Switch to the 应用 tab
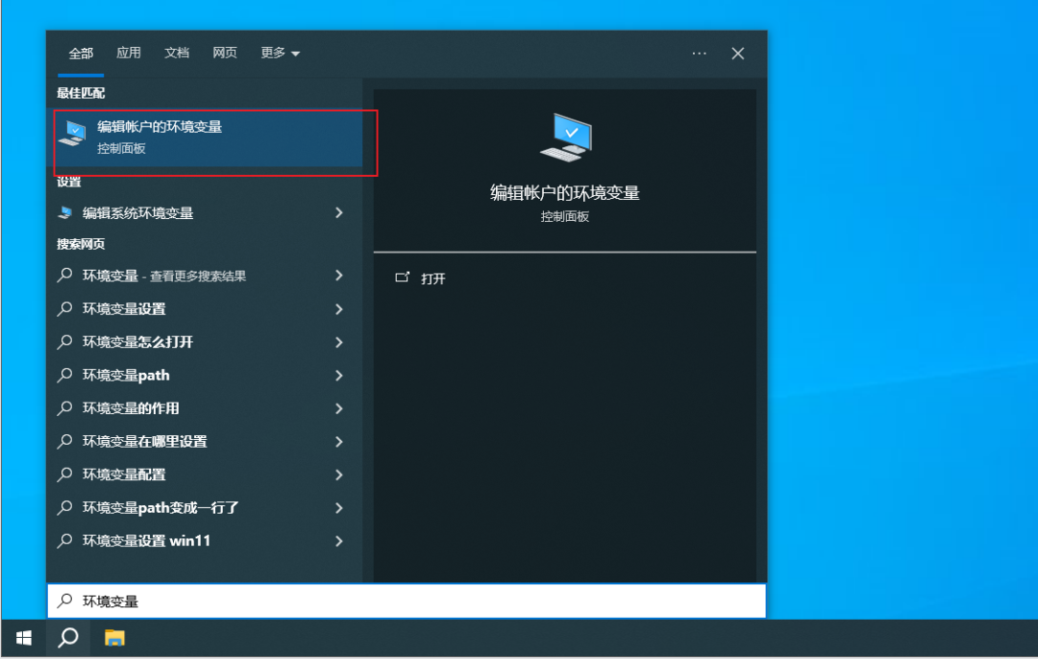The width and height of the screenshot is (1038, 659). [x=128, y=53]
